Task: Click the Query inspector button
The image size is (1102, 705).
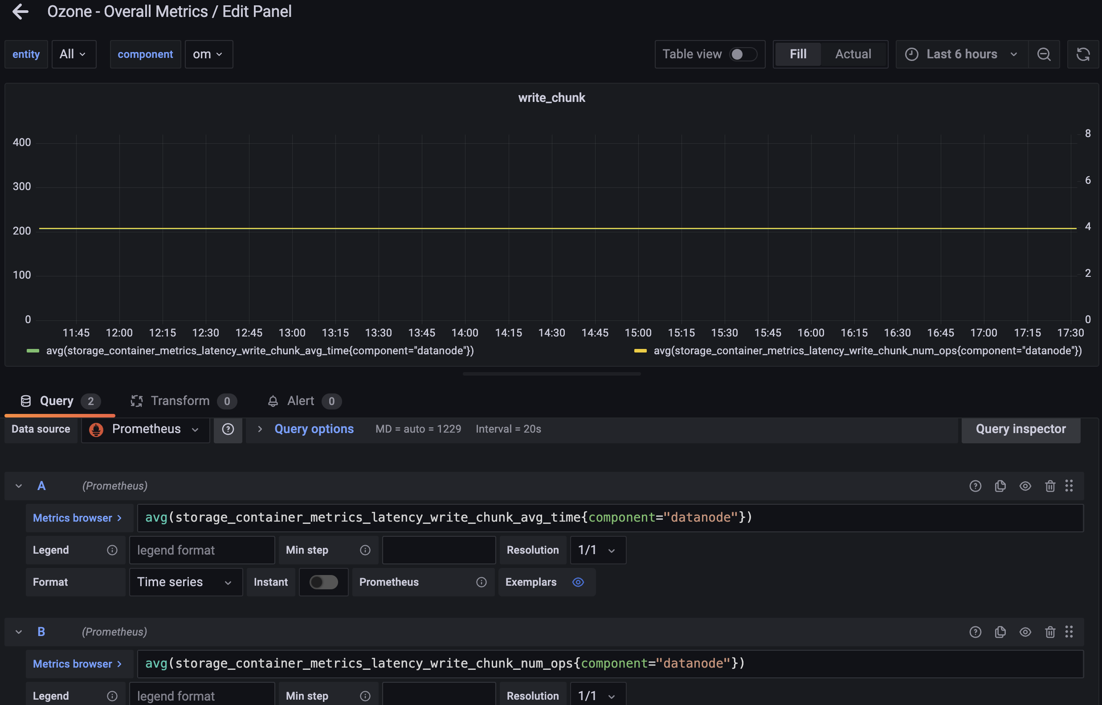Action: point(1020,429)
